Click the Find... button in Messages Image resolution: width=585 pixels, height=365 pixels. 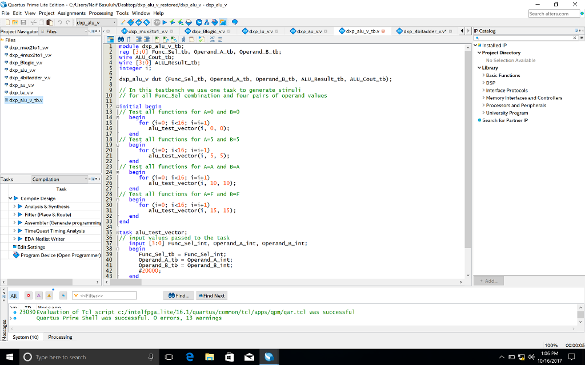(178, 296)
